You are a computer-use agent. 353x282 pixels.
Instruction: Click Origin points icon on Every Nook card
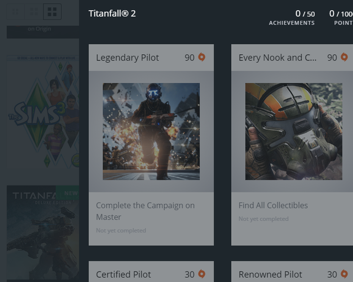point(344,57)
